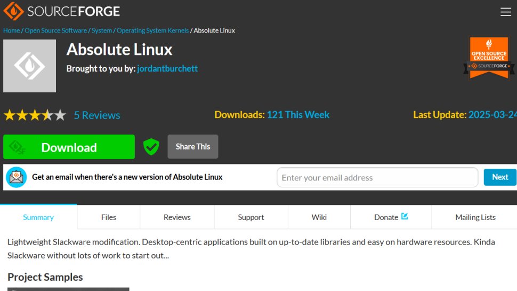Open the Mailing Lists tab
Image resolution: width=517 pixels, height=291 pixels.
[x=475, y=217]
